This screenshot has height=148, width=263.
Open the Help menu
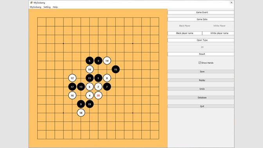click(55, 7)
